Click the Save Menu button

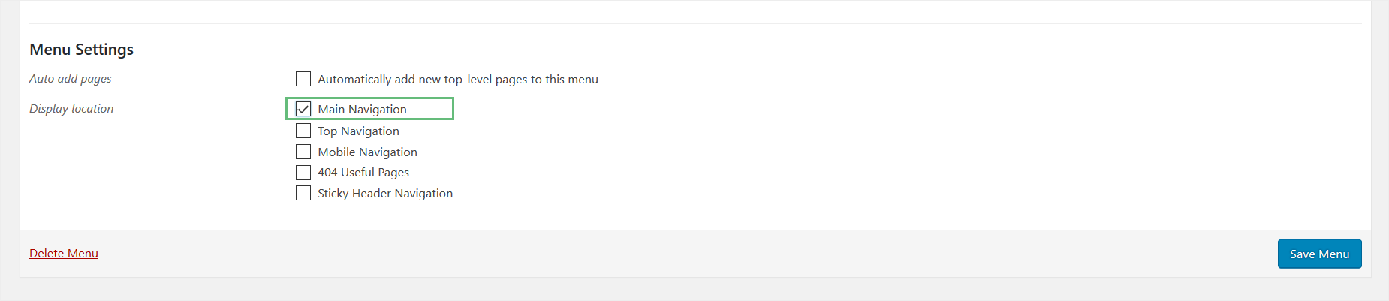pyautogui.click(x=1319, y=254)
